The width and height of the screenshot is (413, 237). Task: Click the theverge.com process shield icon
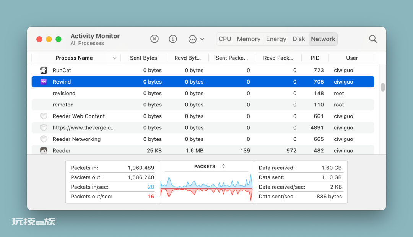click(x=44, y=128)
